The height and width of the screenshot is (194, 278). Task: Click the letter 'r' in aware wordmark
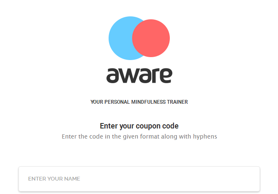(154, 76)
